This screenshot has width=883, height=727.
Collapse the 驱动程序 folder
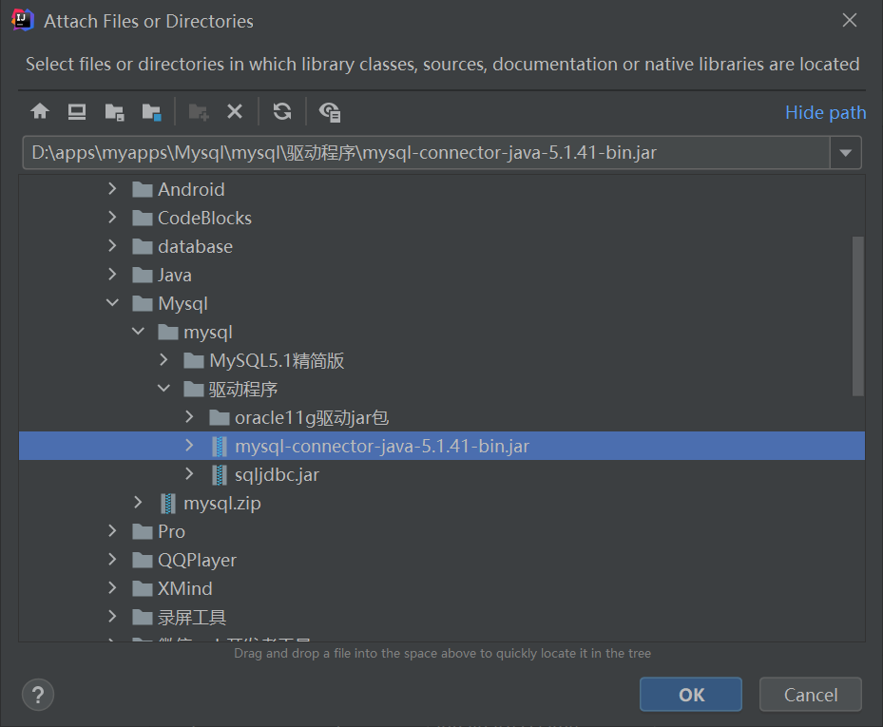[x=163, y=389]
